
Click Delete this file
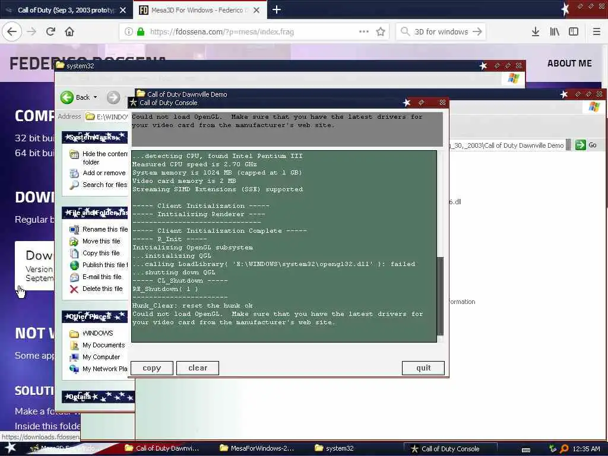point(97,289)
